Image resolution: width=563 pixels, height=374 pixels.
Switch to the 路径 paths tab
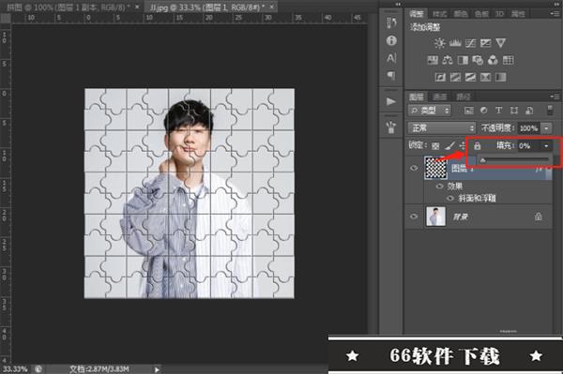[x=464, y=97]
